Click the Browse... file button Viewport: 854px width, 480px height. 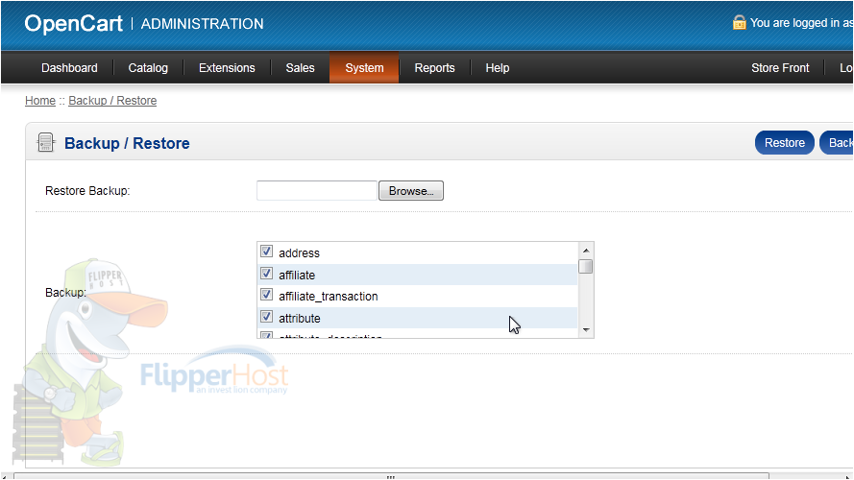(411, 191)
